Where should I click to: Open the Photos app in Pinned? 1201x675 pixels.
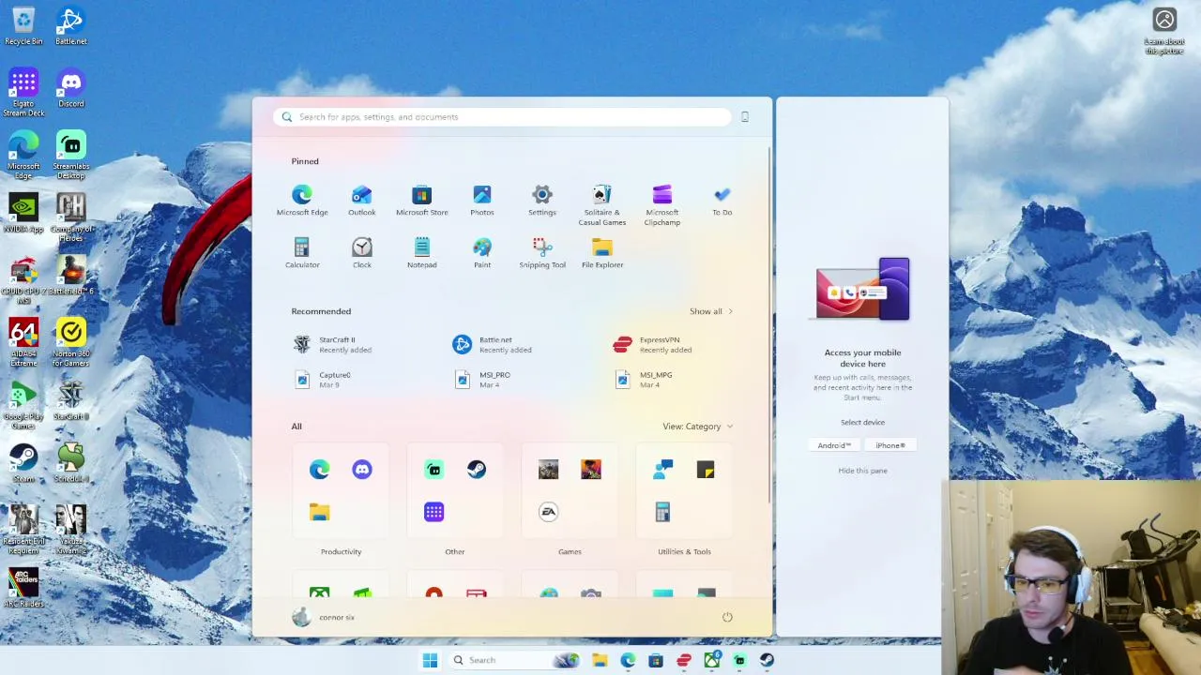(482, 201)
